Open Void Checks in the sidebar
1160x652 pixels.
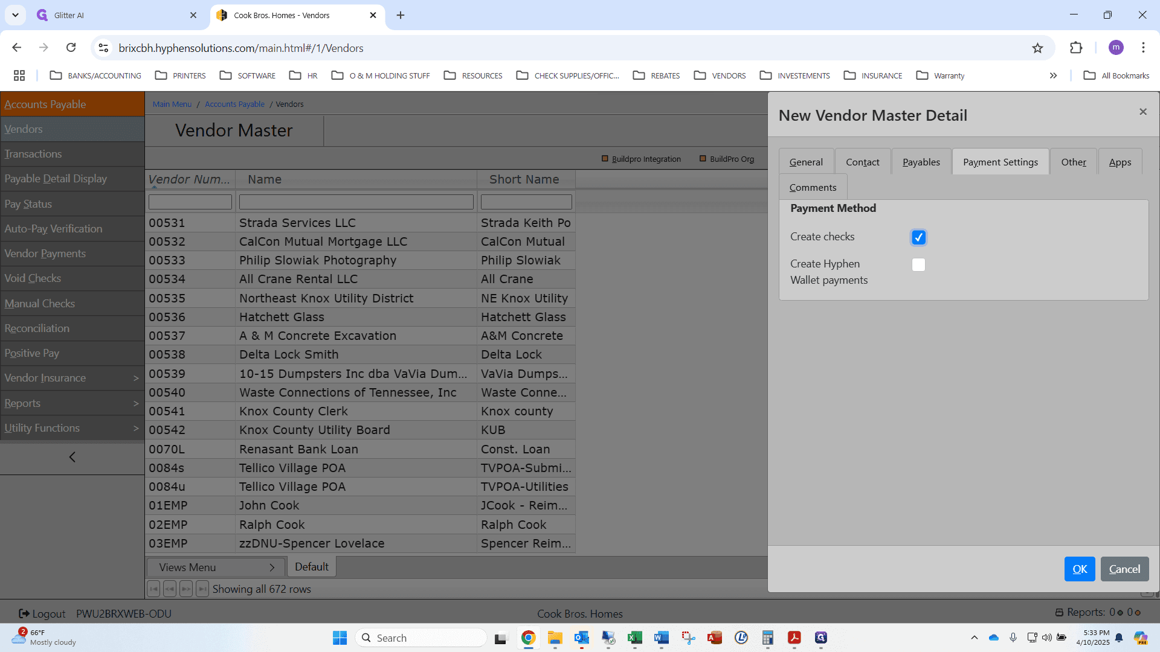[x=72, y=278]
